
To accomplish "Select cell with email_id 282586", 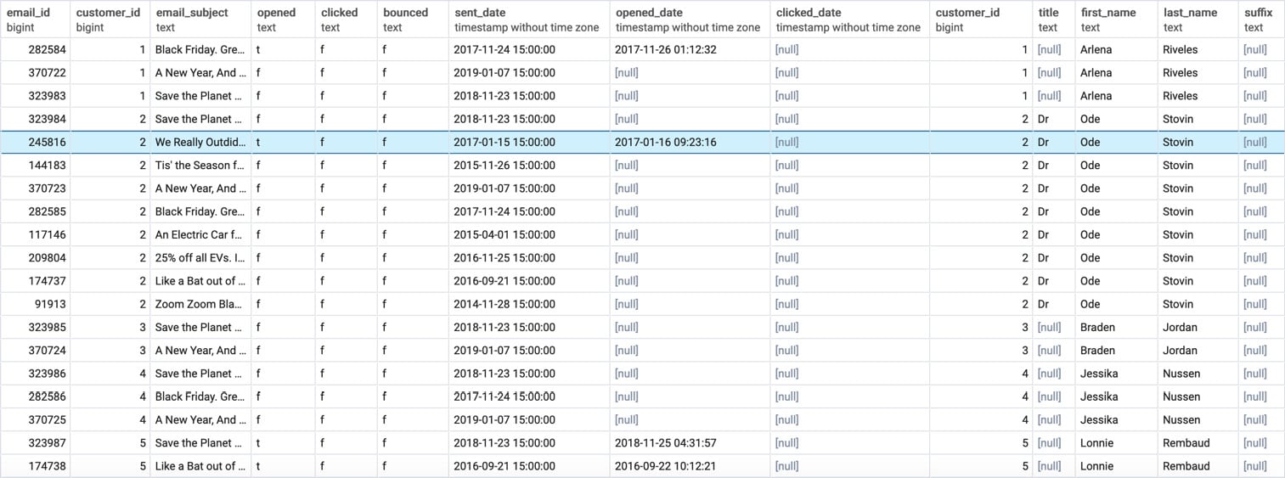I will pyautogui.click(x=35, y=396).
